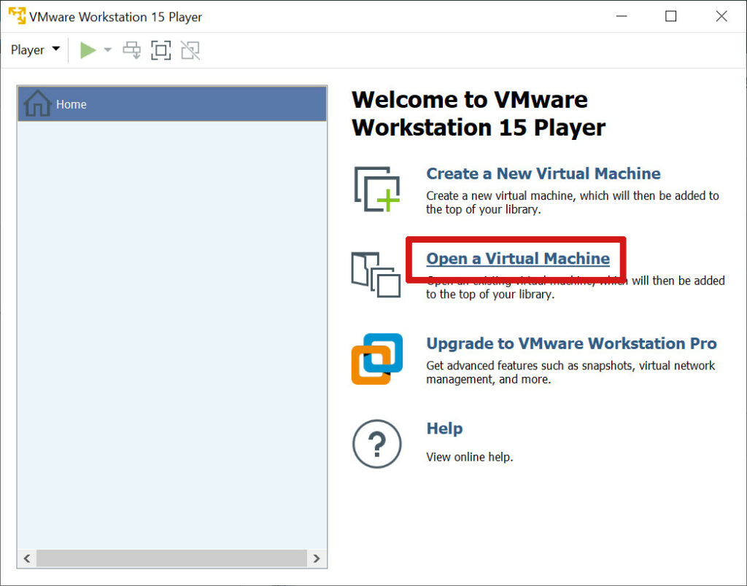
Task: Click the Unity mode toolbar icon
Action: click(190, 50)
